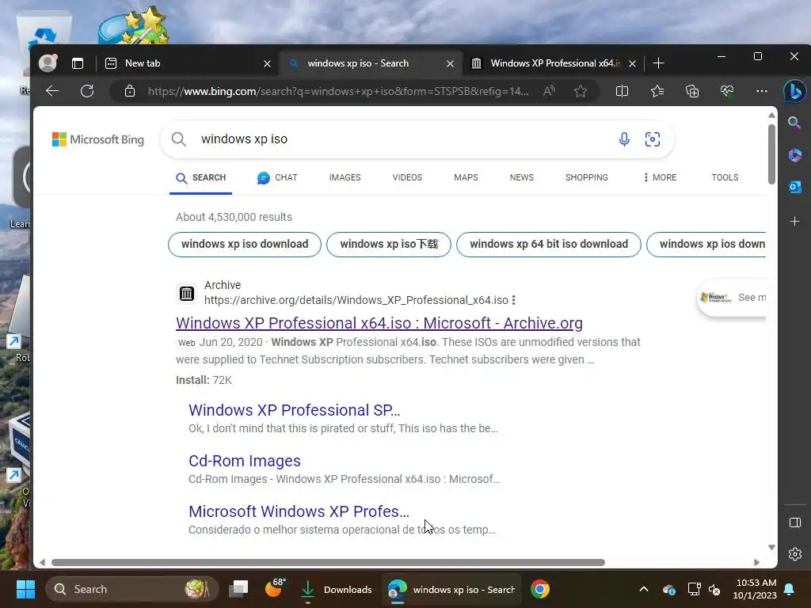Open the tab actions menu icon
The image size is (811, 608).
click(x=78, y=63)
